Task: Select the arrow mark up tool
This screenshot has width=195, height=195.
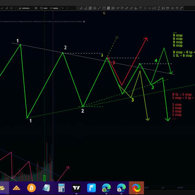Action: (173, 8)
